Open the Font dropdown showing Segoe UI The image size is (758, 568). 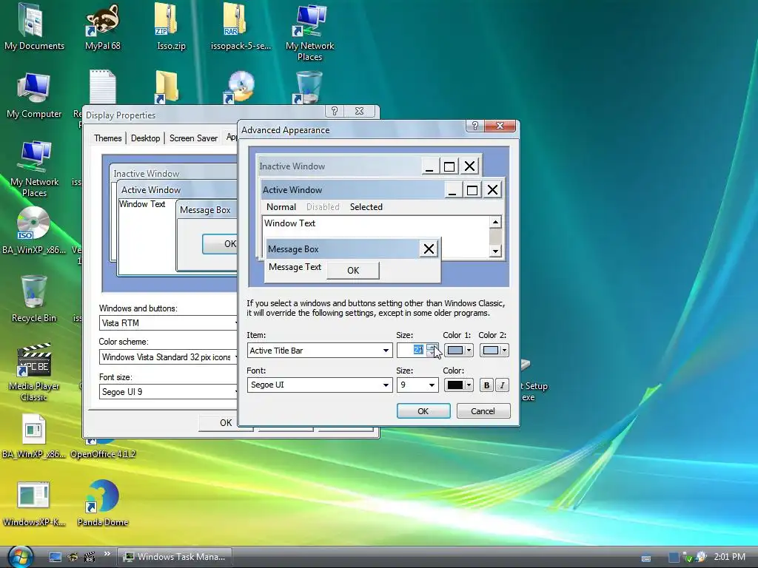[320, 385]
